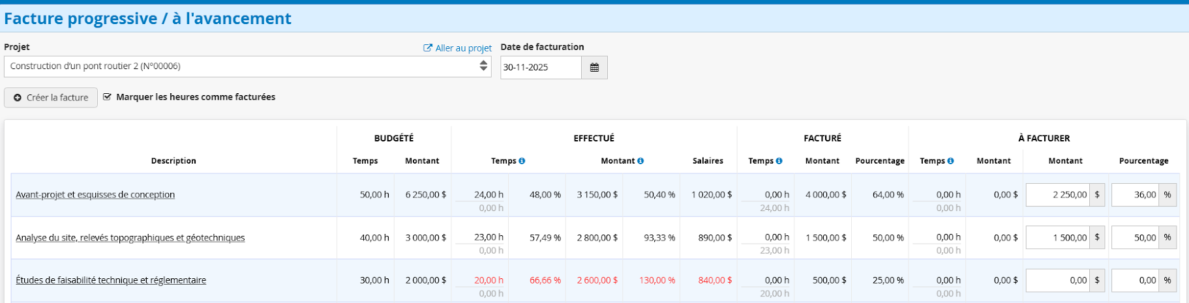Click the red 130,00 % value
This screenshot has height=303, width=1189.
(x=657, y=280)
